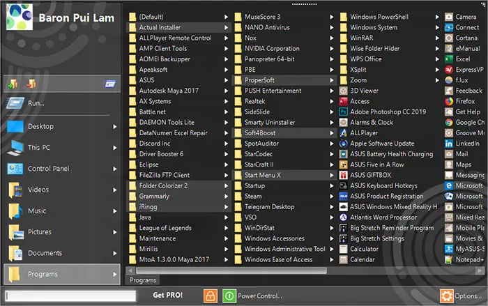Open the Autodesk Maya 2017 folder

pos(178,91)
